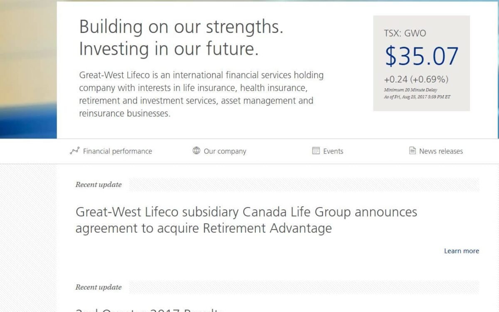Open the Financial performance navigation item

point(117,151)
